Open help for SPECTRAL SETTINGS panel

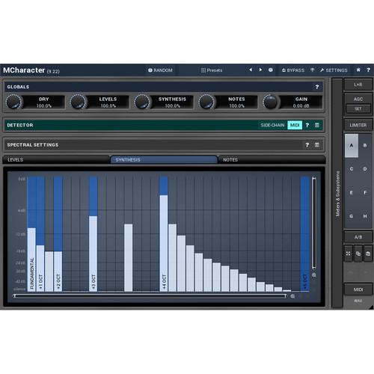(307, 145)
